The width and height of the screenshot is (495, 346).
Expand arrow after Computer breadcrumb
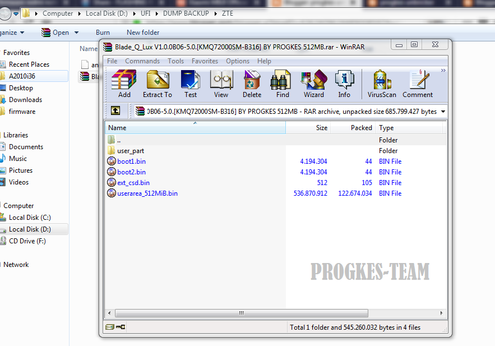pyautogui.click(x=79, y=13)
